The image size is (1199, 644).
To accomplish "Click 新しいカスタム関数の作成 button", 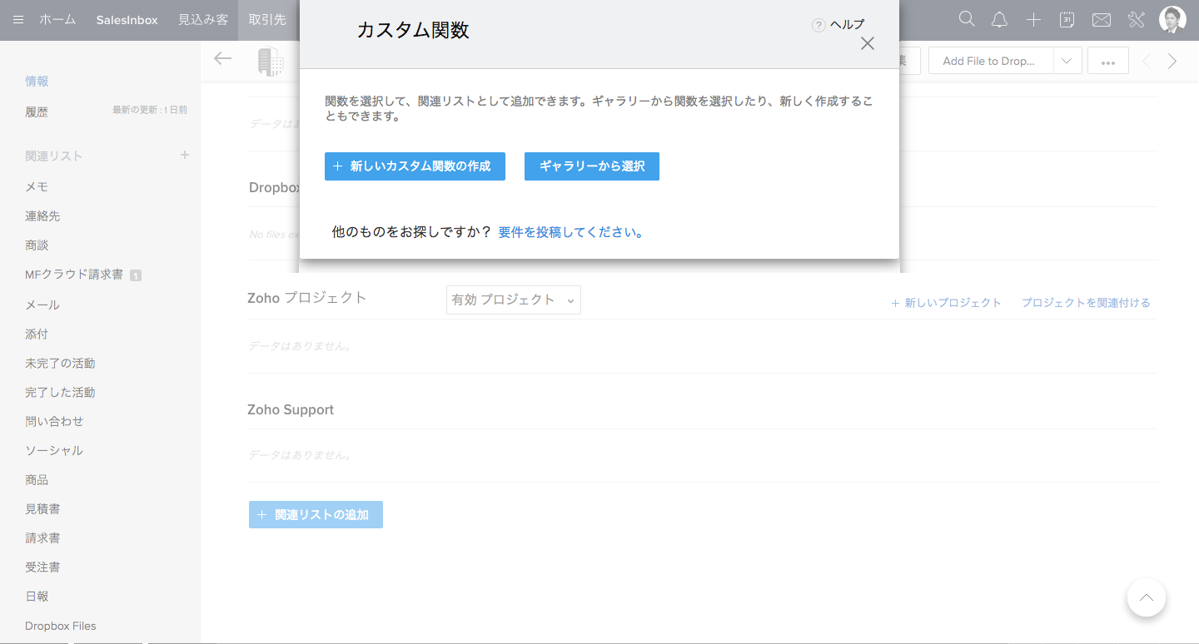I will pyautogui.click(x=415, y=166).
